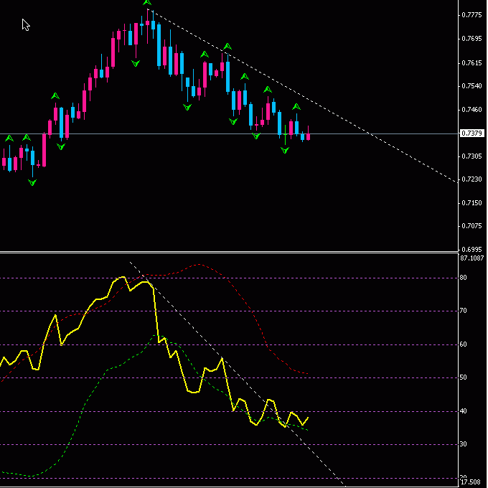This screenshot has height=488, width=488.
Task: Click the yellow indicator line at its right end
Action: coord(308,418)
